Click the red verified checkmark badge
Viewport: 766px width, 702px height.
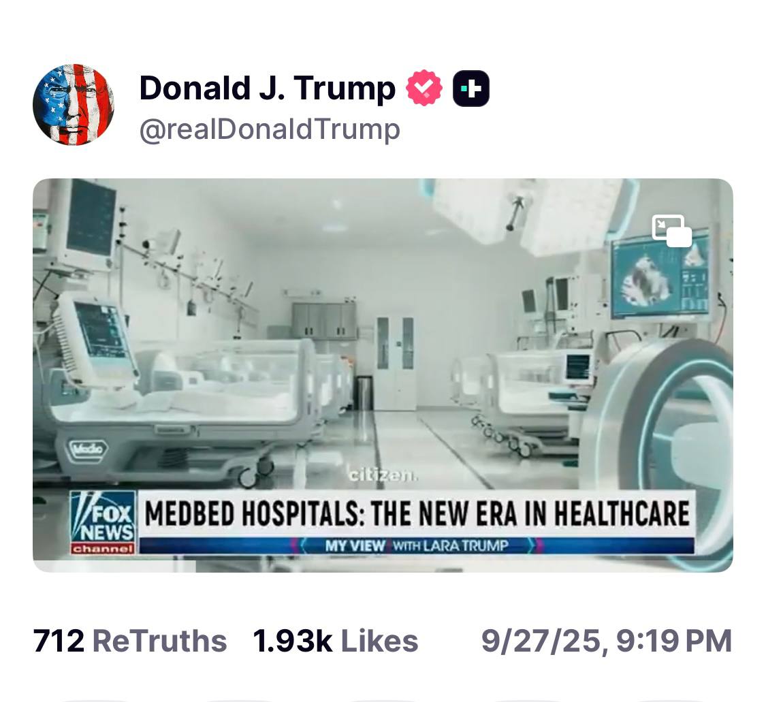pyautogui.click(x=424, y=88)
